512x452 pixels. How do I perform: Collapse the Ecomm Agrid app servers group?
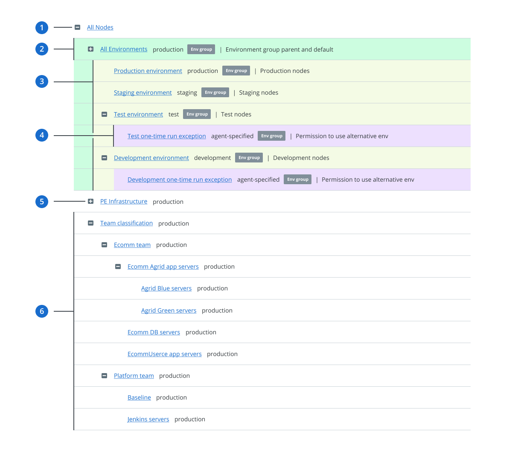[118, 266]
